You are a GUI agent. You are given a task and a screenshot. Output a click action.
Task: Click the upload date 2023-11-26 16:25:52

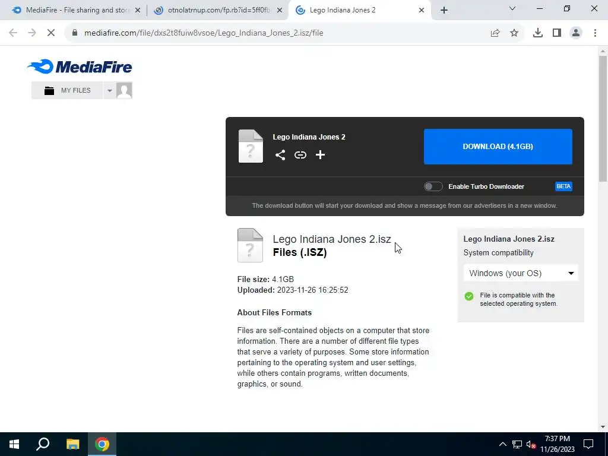tap(312, 290)
